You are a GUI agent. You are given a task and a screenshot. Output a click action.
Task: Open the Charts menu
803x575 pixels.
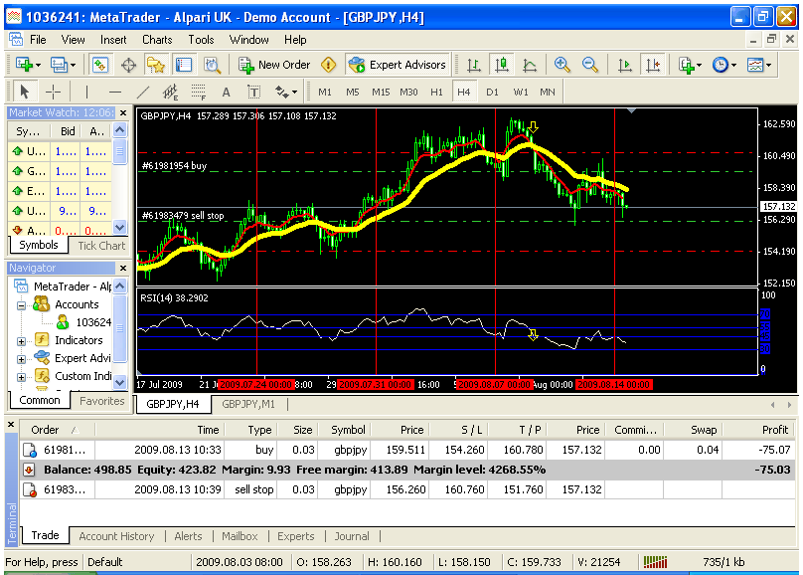(157, 40)
